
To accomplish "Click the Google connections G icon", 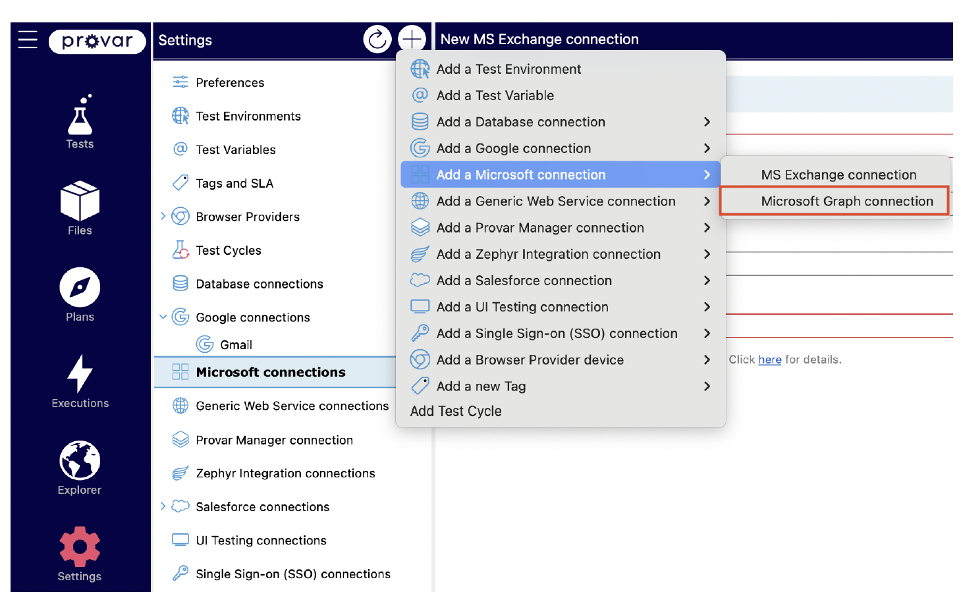I will coord(180,317).
